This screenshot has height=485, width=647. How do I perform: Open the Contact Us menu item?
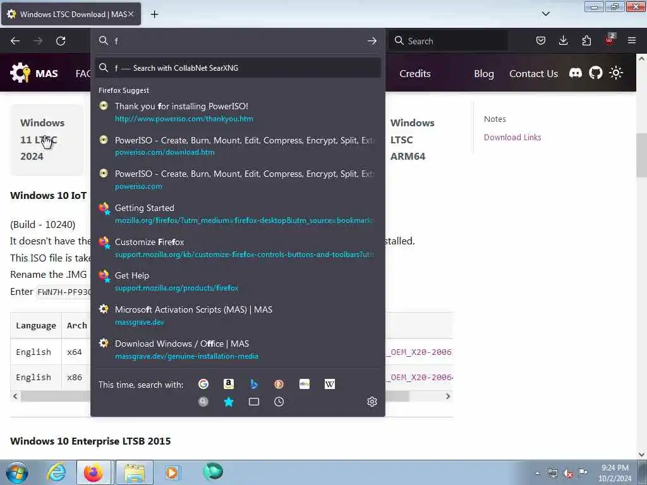click(533, 73)
